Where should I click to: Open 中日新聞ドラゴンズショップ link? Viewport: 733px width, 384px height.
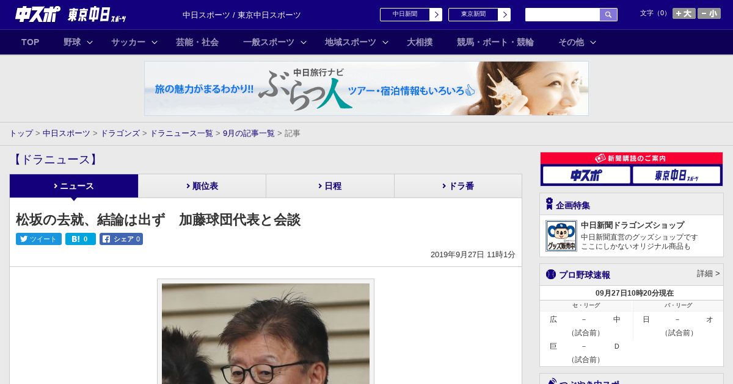pyautogui.click(x=632, y=225)
